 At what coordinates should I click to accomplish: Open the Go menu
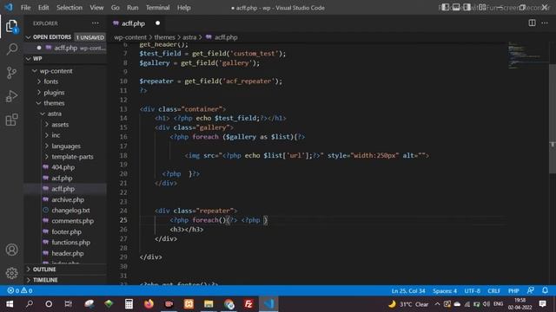pyautogui.click(x=115, y=8)
